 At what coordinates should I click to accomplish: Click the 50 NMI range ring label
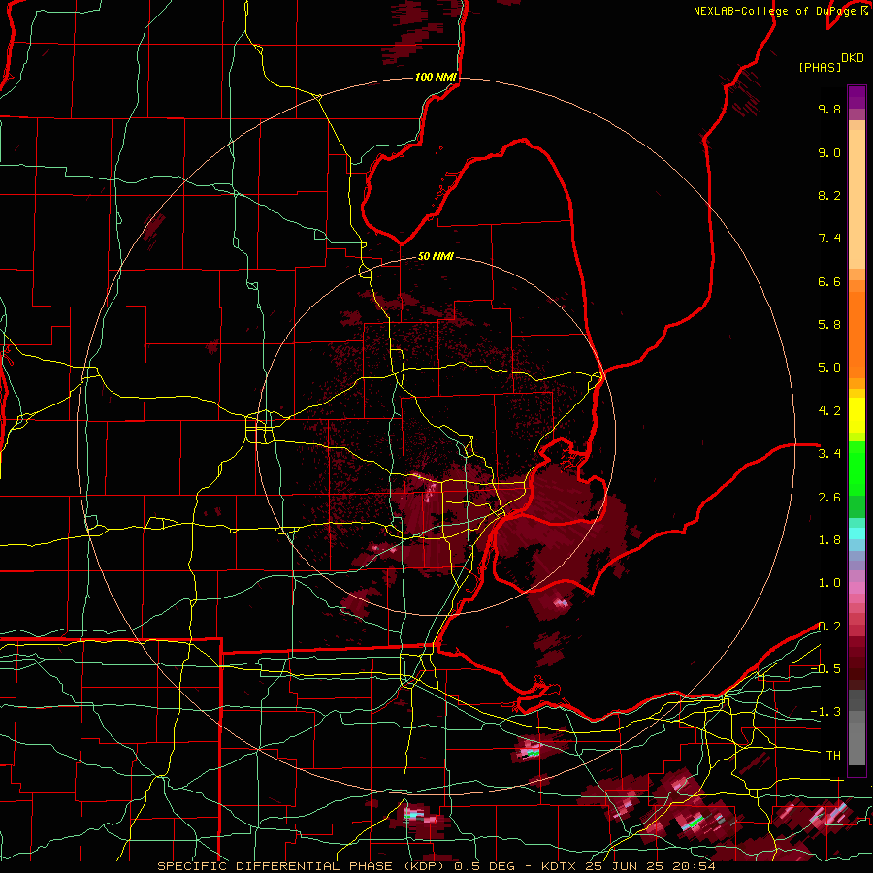click(x=436, y=256)
